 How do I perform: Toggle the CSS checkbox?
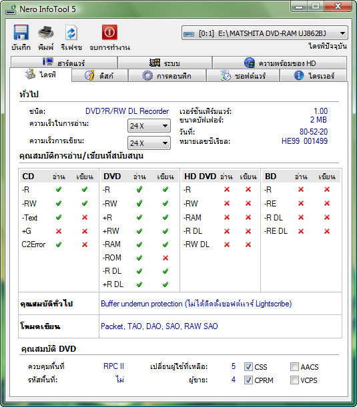(x=248, y=367)
